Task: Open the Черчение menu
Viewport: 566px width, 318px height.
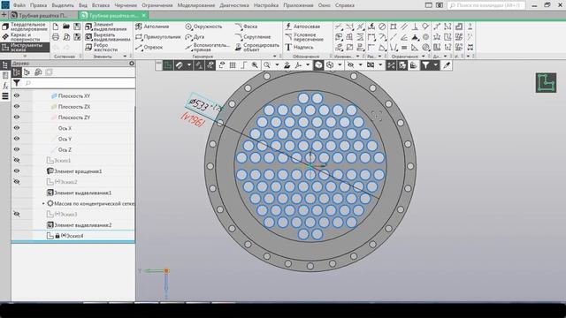Action: click(126, 5)
